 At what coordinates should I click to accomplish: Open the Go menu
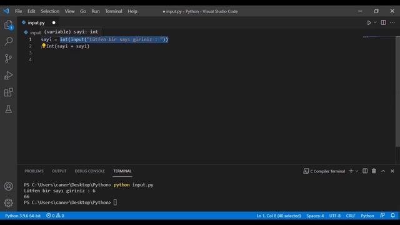point(83,11)
